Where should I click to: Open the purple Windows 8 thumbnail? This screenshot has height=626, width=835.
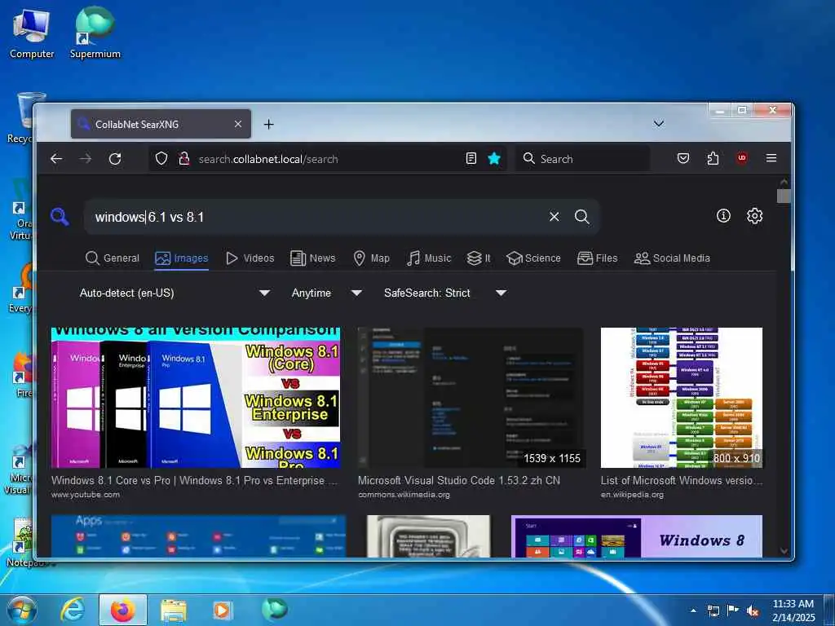[x=637, y=536]
